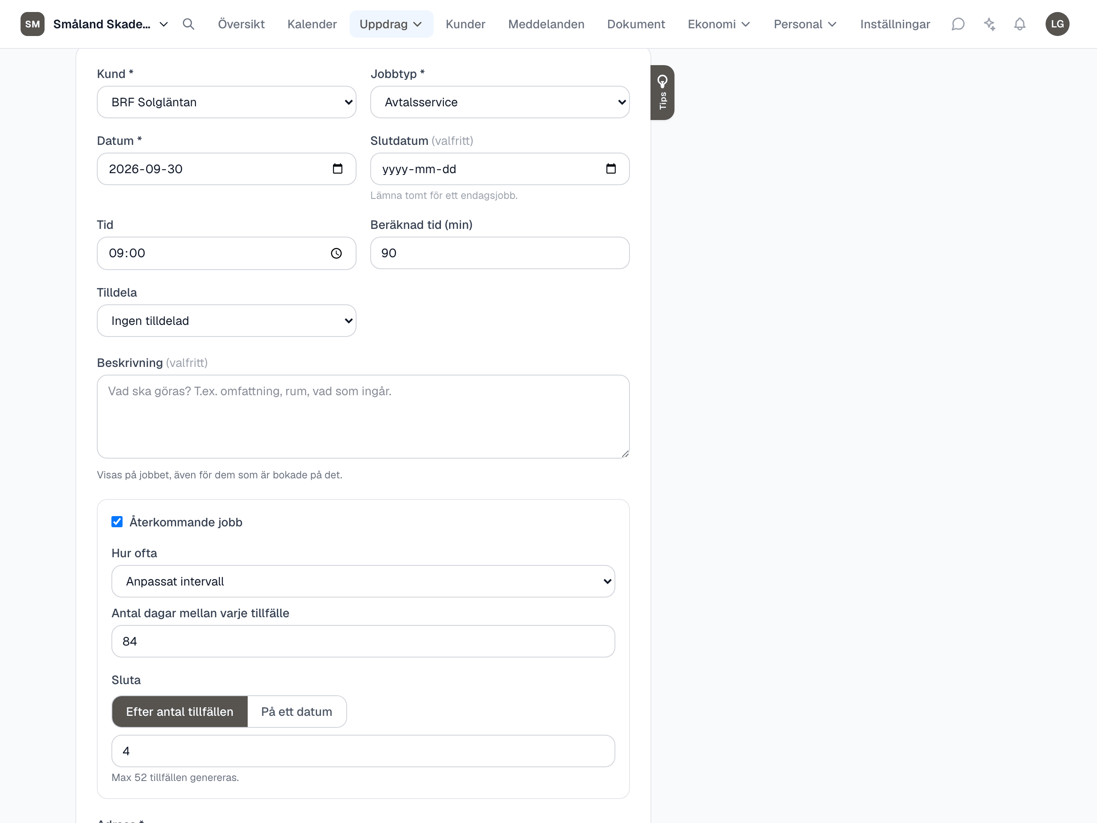Select På ett datum end option
This screenshot has width=1097, height=823.
click(x=297, y=712)
